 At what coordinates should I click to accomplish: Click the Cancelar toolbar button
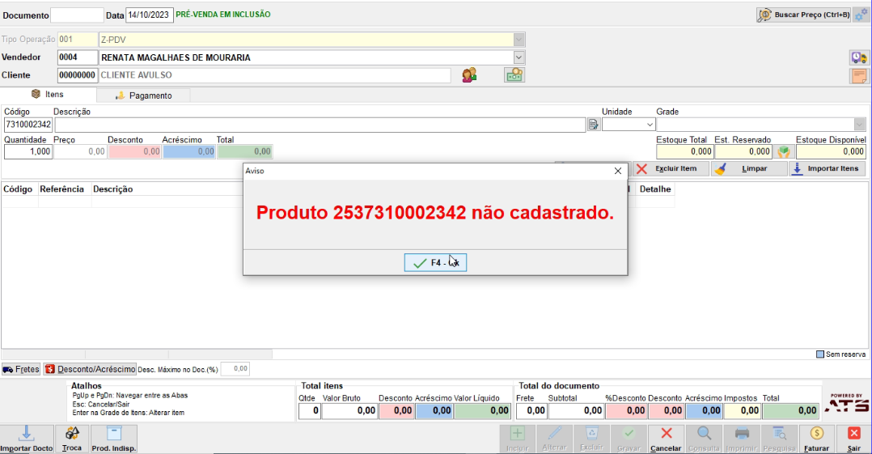click(667, 439)
